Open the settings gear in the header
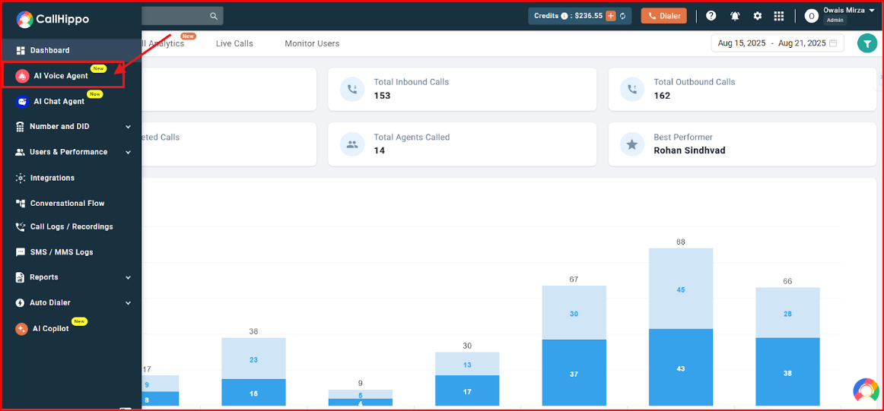The image size is (884, 411). point(758,16)
